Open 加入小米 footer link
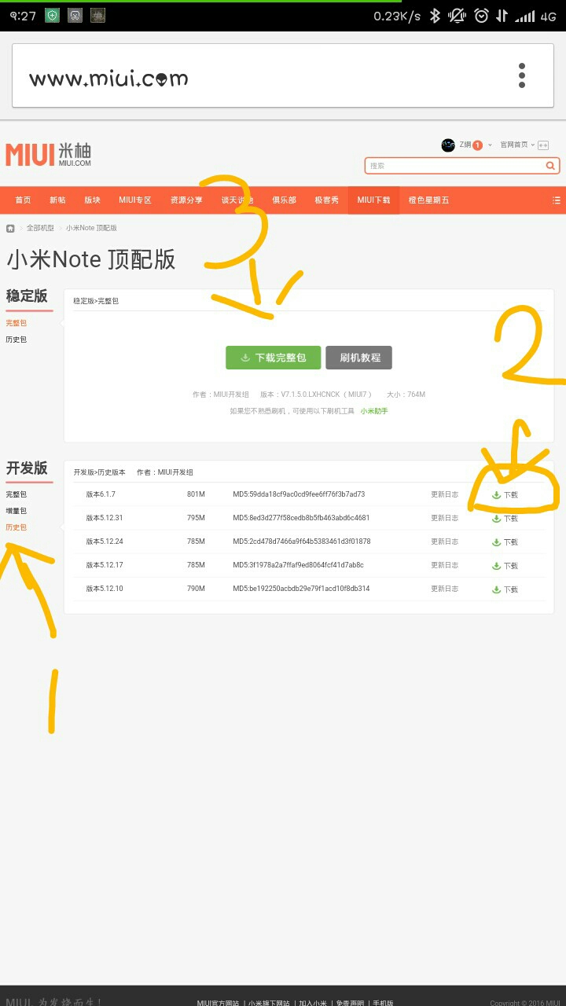The height and width of the screenshot is (1006, 566). (312, 1003)
